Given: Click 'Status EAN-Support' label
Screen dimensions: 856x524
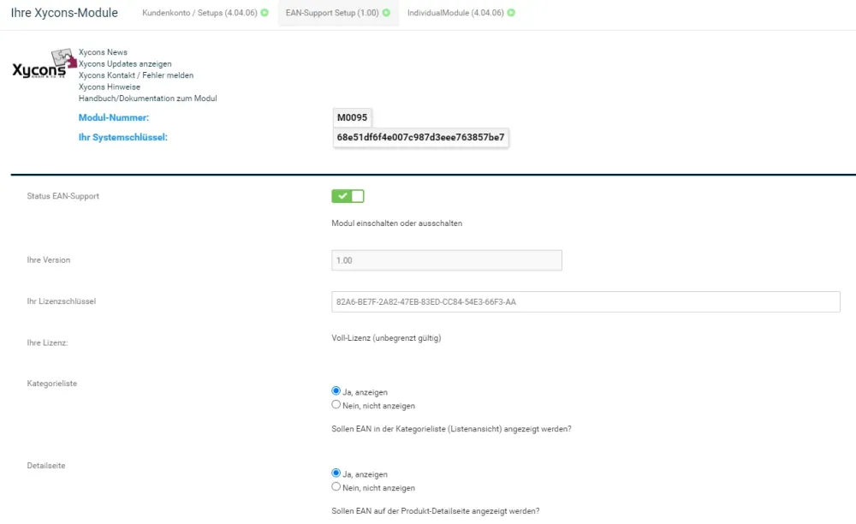Looking at the screenshot, I should click(x=62, y=196).
